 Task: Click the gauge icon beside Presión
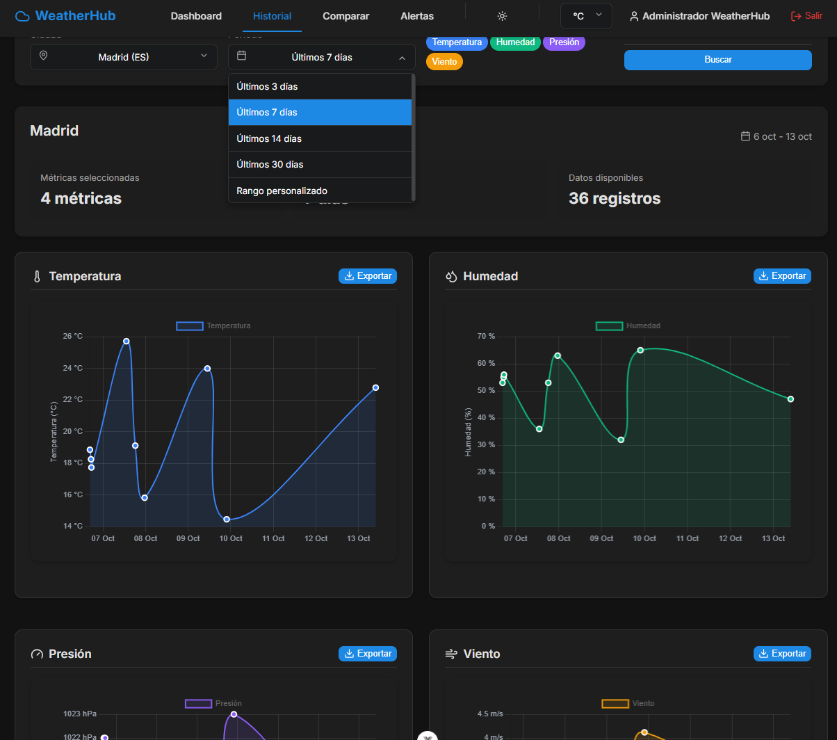(37, 654)
